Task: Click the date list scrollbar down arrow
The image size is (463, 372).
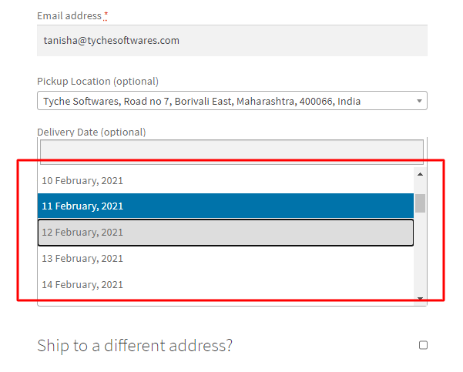Action: point(420,299)
